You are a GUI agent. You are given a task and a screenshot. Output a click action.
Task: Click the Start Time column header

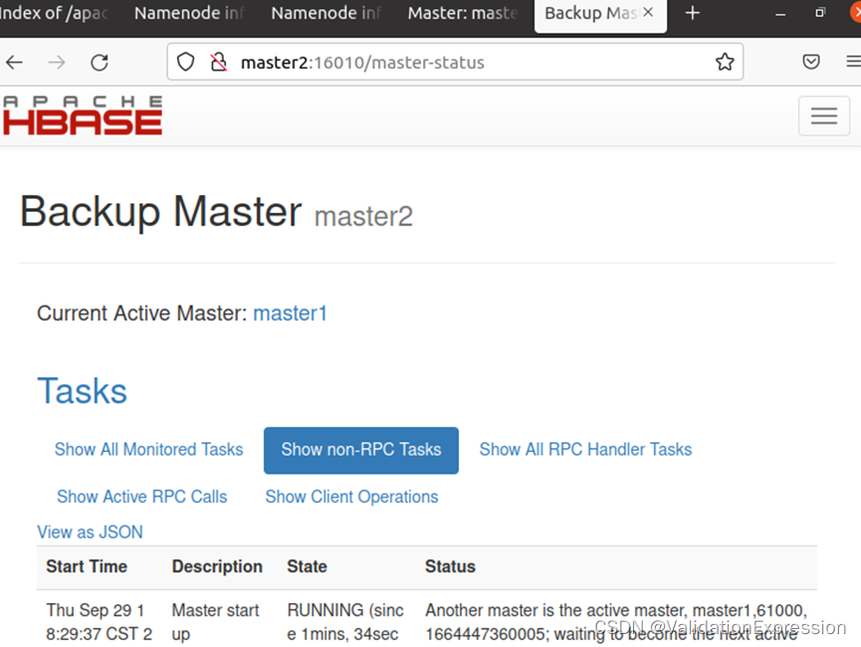pos(87,566)
